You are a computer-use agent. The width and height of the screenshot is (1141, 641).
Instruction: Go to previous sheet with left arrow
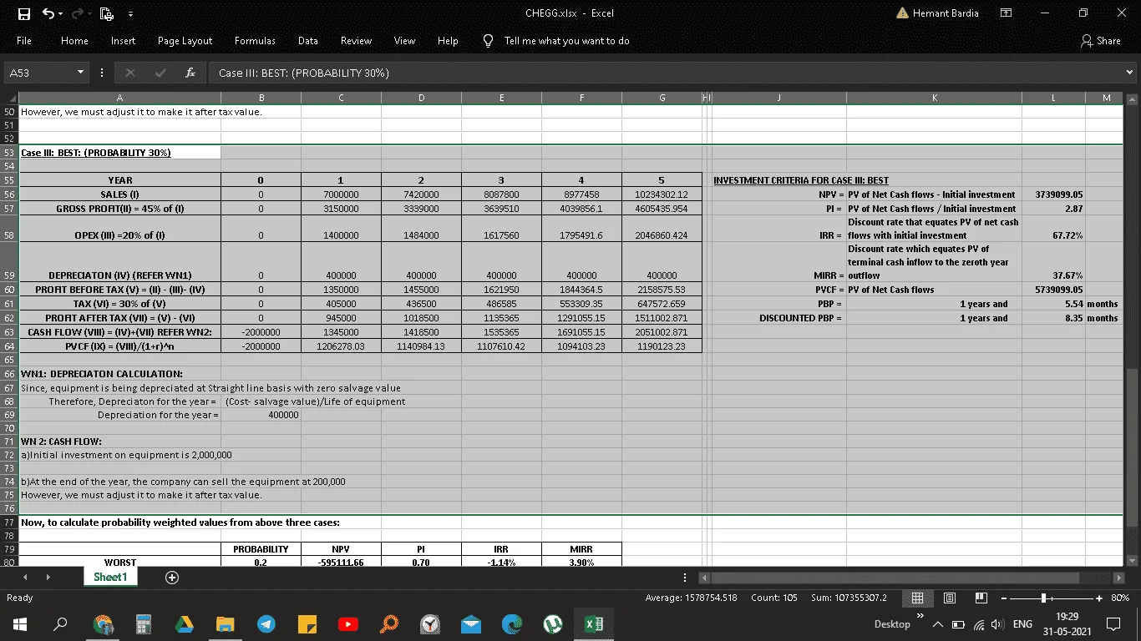pyautogui.click(x=24, y=577)
